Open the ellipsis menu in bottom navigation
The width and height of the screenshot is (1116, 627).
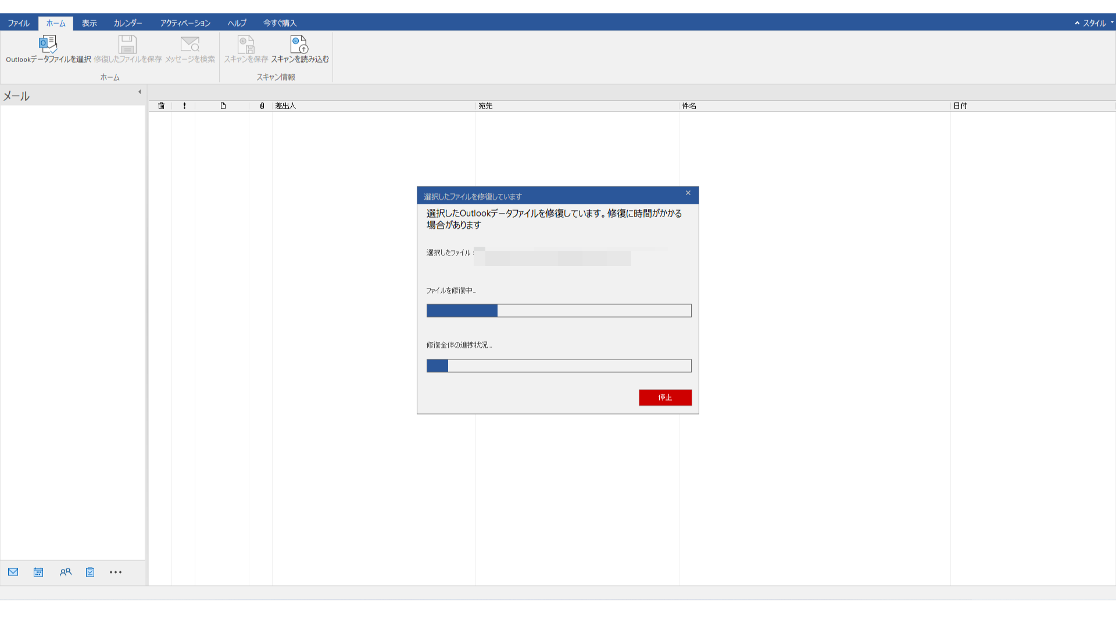click(x=115, y=572)
